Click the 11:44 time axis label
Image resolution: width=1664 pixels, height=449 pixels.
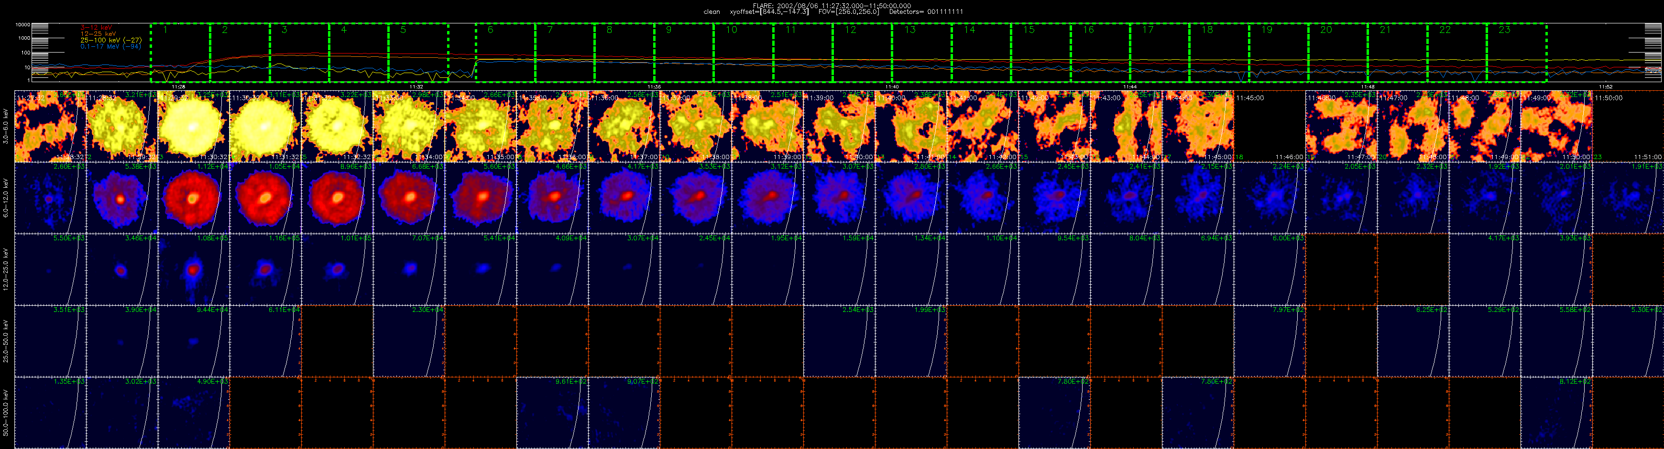1129,86
